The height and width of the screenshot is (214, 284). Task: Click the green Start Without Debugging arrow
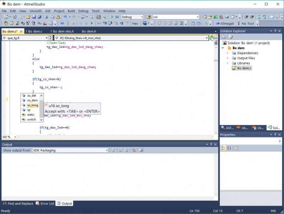[x=112, y=17]
